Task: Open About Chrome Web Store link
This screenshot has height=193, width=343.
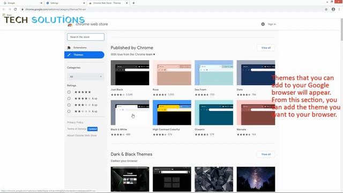Action: (82, 136)
